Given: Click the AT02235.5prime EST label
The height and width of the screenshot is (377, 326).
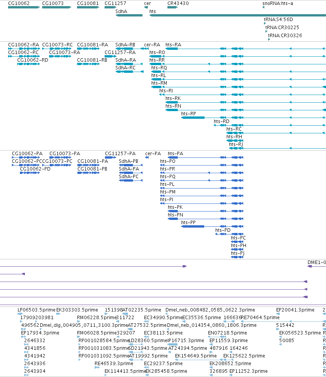Looking at the screenshot, I should tap(142, 310).
